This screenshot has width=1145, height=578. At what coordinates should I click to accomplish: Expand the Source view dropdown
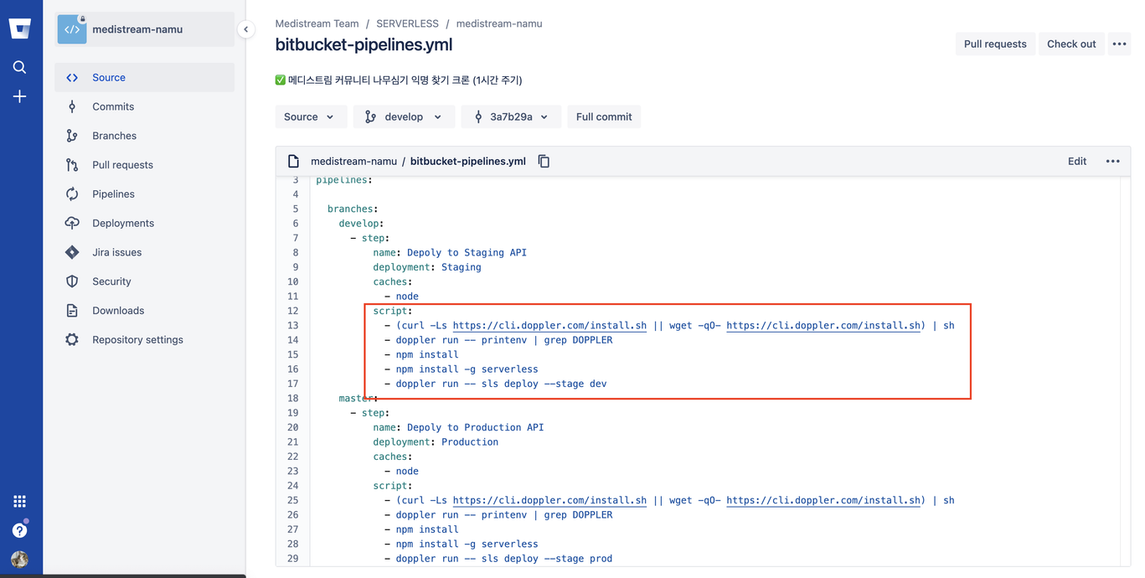309,116
